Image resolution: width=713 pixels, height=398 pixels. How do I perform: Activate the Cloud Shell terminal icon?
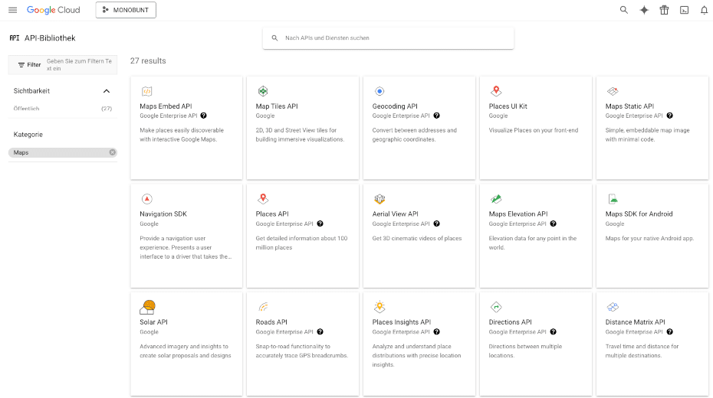click(x=684, y=10)
